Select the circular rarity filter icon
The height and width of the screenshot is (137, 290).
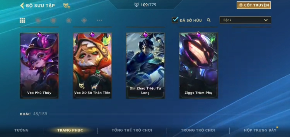[x=38, y=20]
